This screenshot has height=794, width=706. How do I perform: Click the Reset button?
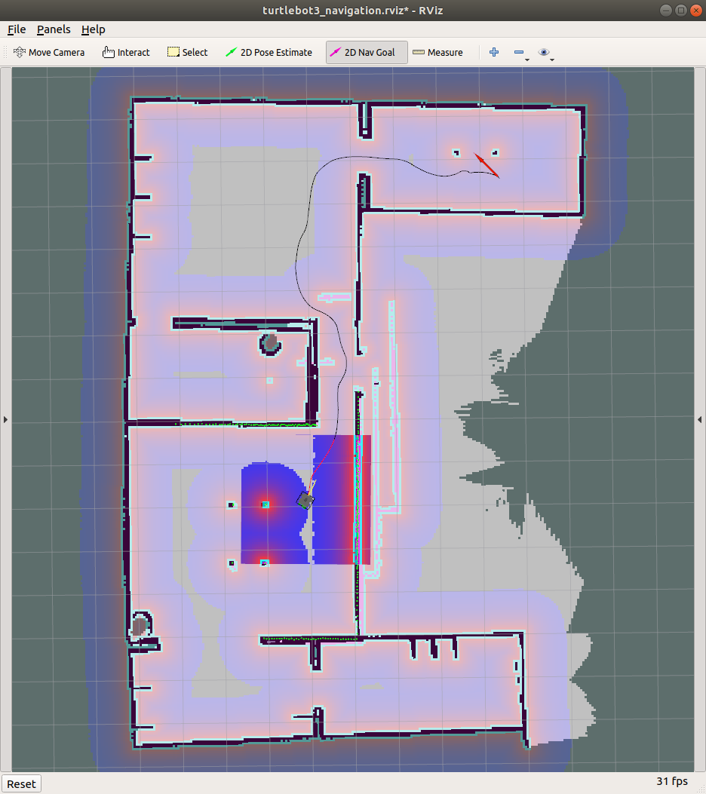coord(21,784)
